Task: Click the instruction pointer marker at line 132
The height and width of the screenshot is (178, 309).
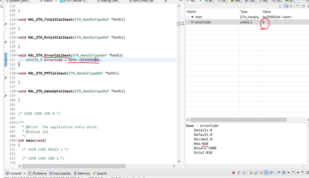Action: coord(6,64)
